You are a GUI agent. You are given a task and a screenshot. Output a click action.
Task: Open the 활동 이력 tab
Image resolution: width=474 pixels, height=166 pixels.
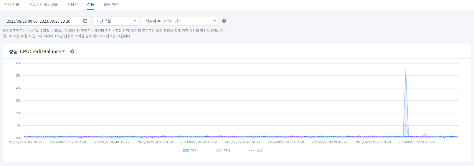tap(111, 4)
